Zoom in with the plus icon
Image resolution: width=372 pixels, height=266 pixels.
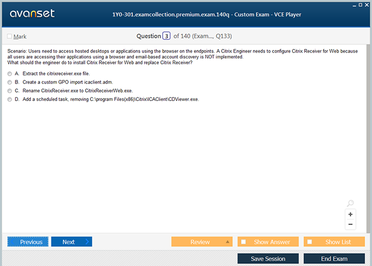click(350, 214)
